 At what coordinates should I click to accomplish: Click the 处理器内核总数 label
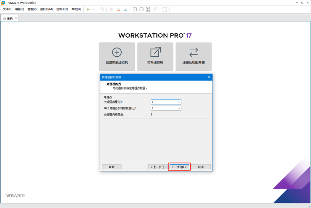click(x=114, y=114)
